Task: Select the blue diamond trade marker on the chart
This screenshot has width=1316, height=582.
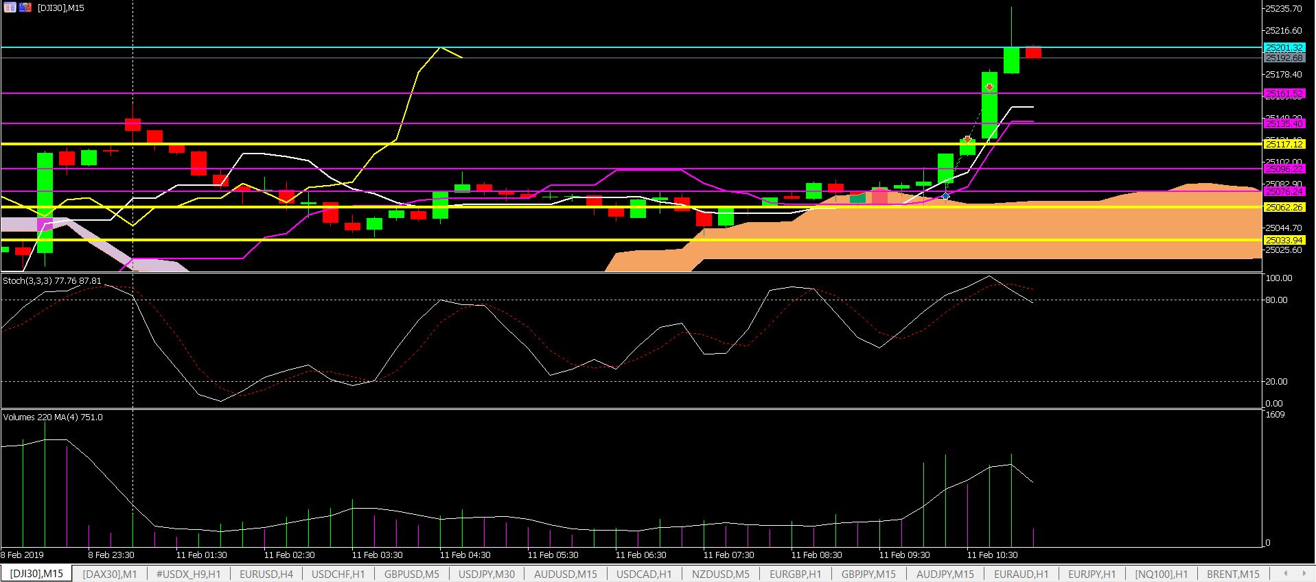Action: pos(945,196)
